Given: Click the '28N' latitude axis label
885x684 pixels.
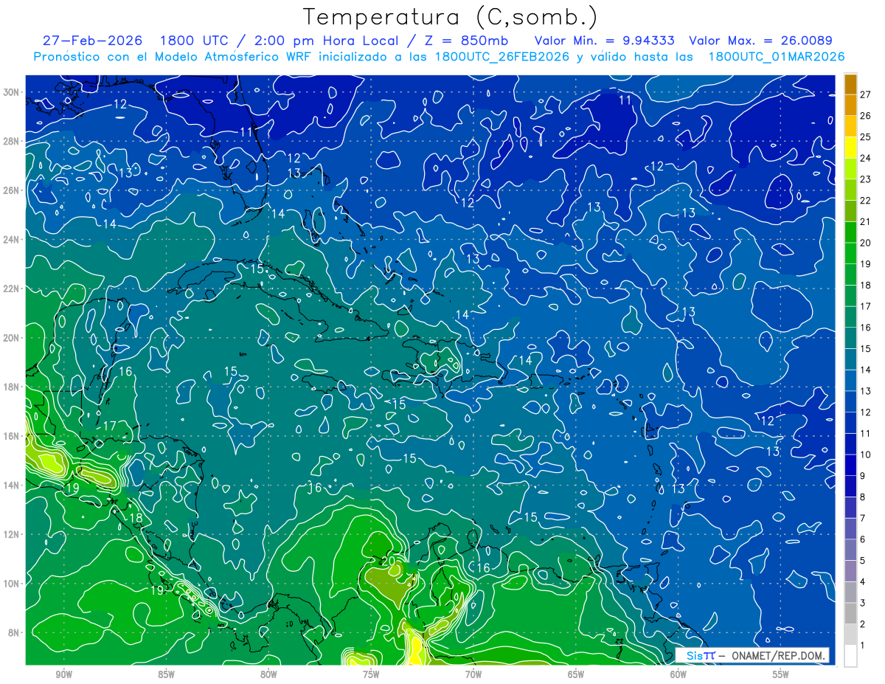Looking at the screenshot, I should [13, 141].
